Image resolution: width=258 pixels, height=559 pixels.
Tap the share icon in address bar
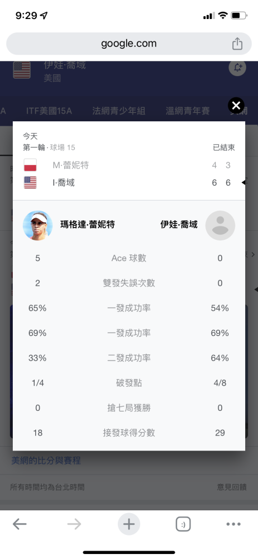[x=237, y=44]
